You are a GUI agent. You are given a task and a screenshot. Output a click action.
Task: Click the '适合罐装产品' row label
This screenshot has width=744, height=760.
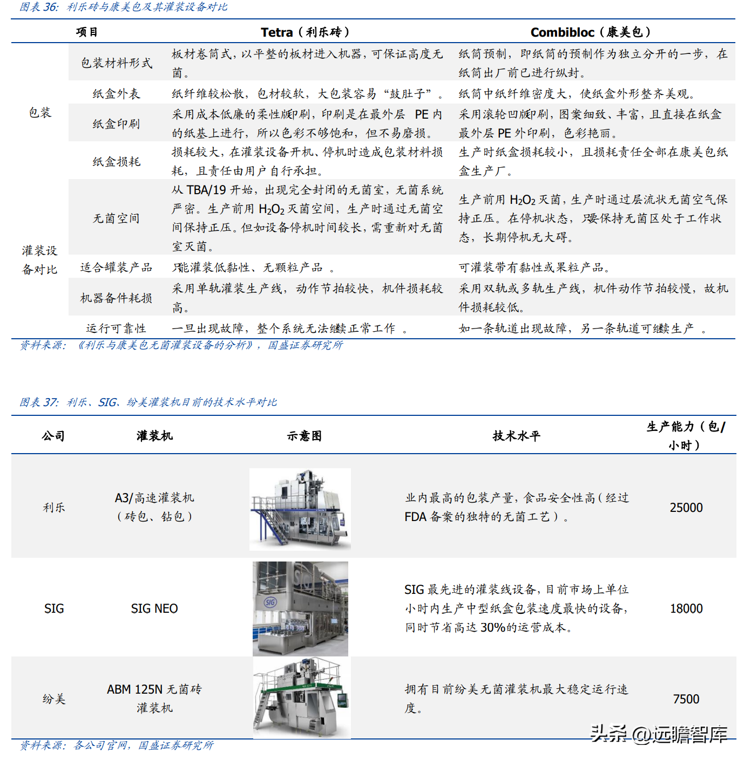[116, 268]
